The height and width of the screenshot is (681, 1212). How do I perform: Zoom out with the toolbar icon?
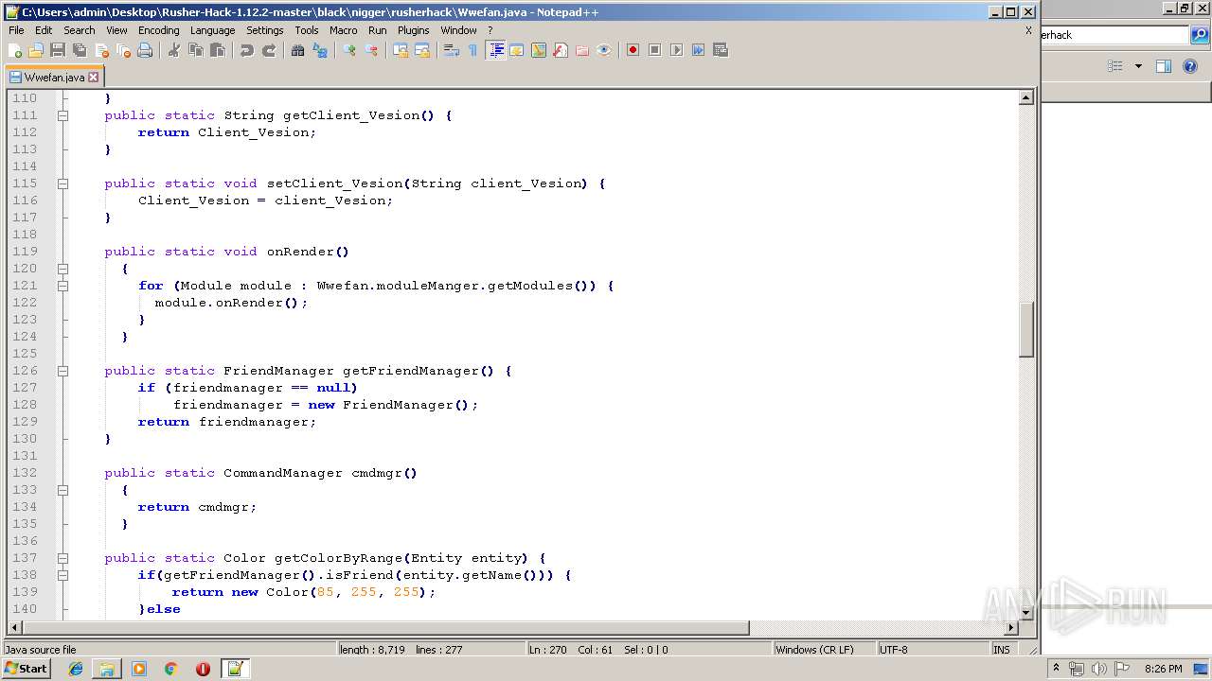[x=371, y=50]
